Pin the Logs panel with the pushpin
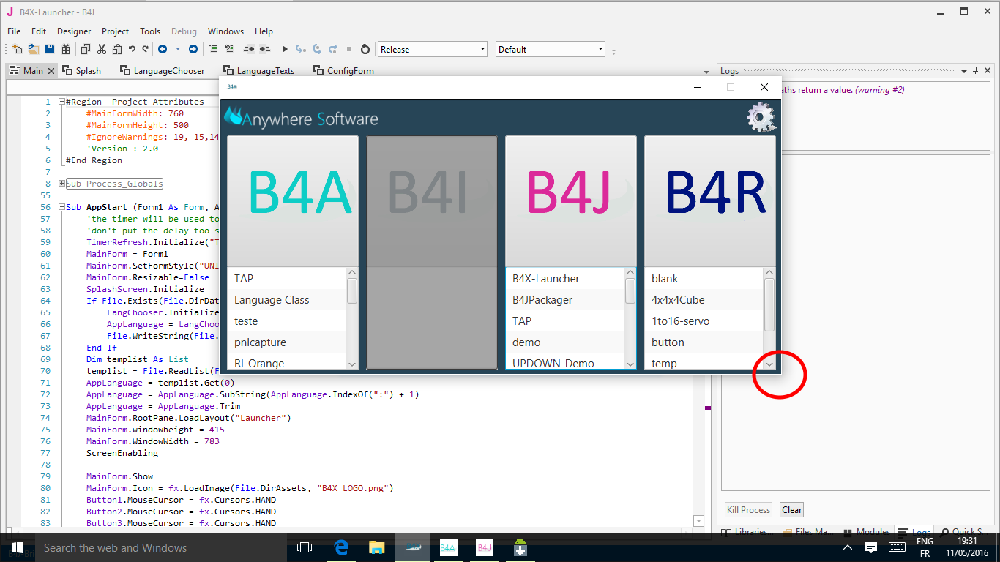 [x=976, y=71]
